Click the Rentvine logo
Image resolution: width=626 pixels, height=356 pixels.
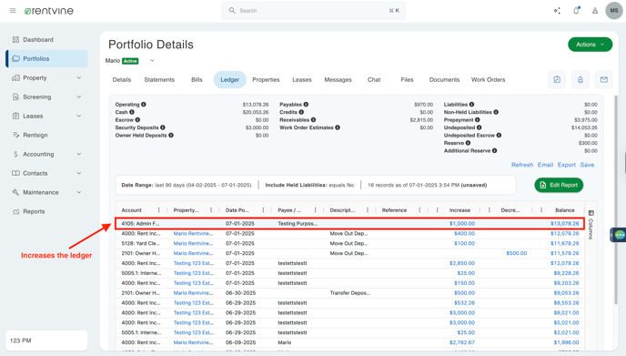[49, 11]
